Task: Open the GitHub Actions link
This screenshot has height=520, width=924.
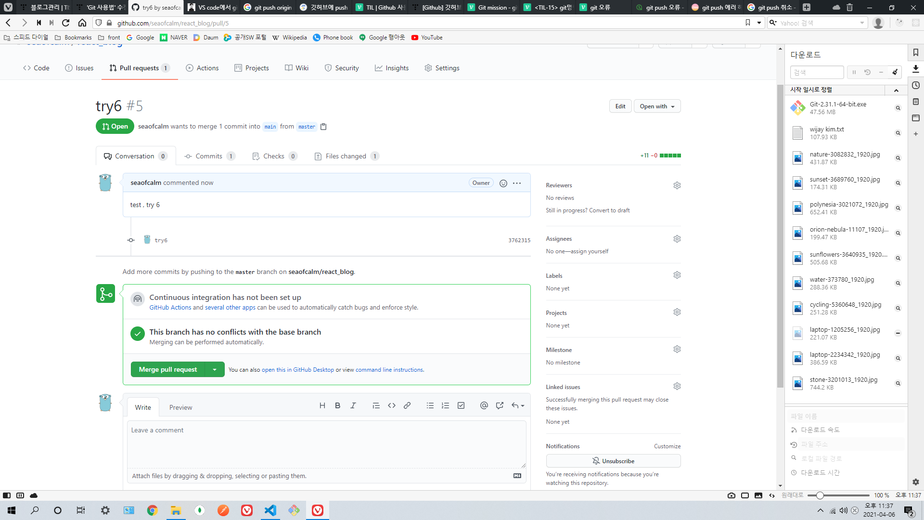Action: (170, 307)
